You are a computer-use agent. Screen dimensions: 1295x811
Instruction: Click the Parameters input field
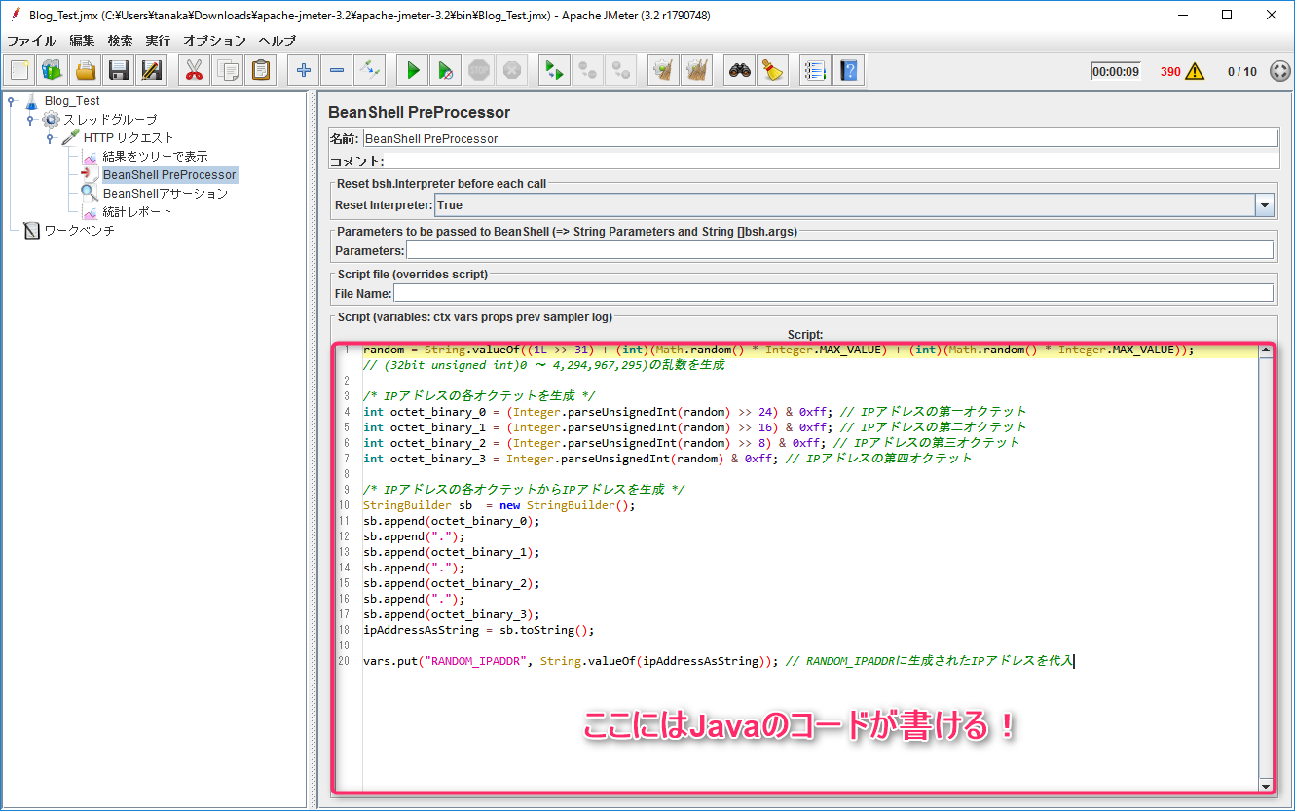point(839,250)
